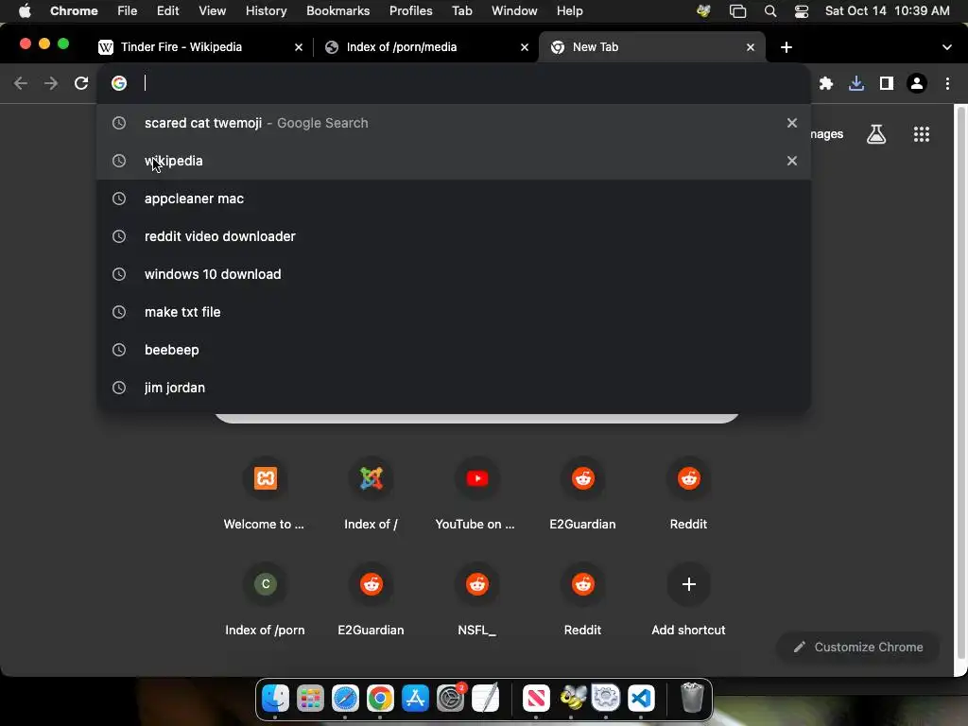The width and height of the screenshot is (968, 726).
Task: Open the App Store from the Dock
Action: click(415, 699)
